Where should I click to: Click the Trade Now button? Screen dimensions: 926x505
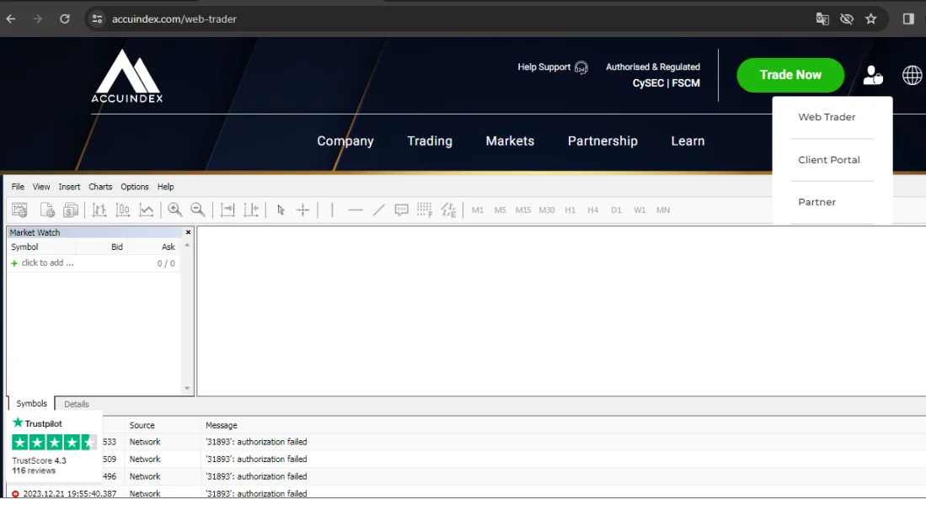point(790,75)
